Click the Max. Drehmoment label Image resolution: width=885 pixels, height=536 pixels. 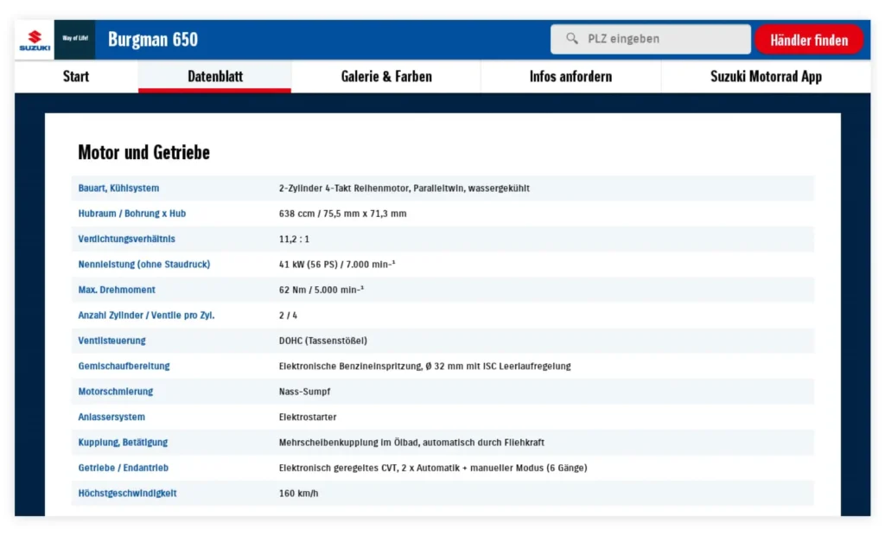117,290
